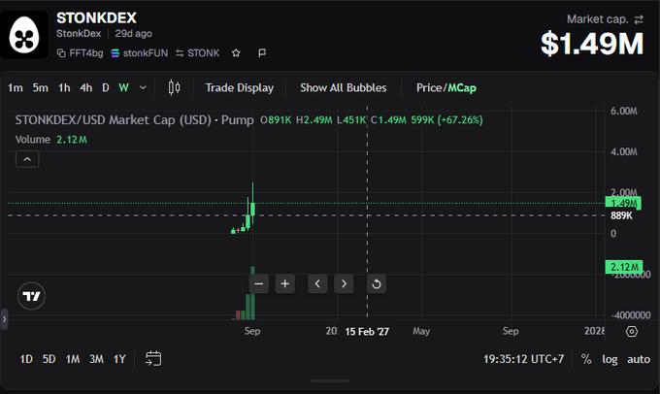Click the STONKDEX/USD Market Cap title
The image size is (660, 394).
[134, 120]
